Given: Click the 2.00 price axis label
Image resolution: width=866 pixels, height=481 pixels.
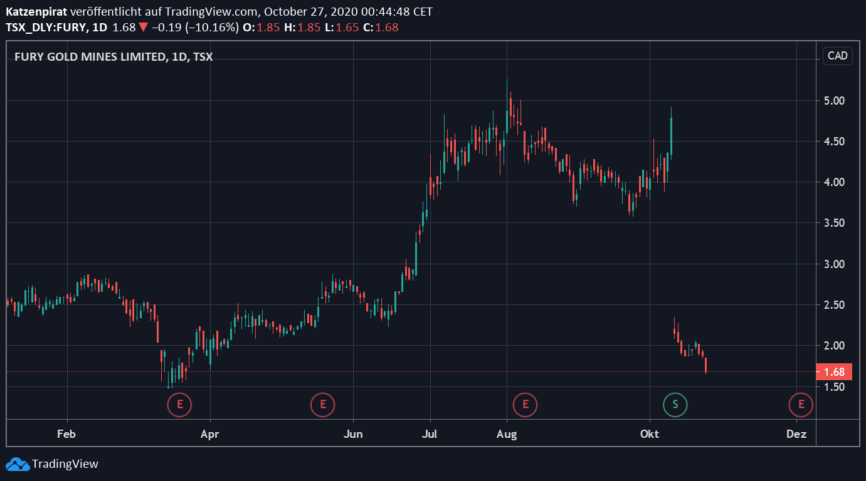Looking at the screenshot, I should [x=834, y=346].
